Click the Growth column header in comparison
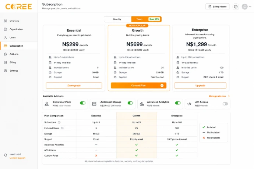254x169 pixels. [x=137, y=116]
